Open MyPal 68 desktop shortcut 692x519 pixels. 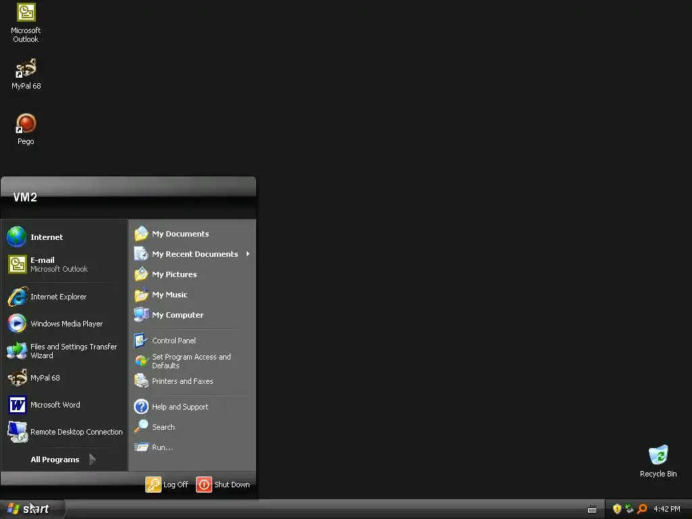[x=26, y=74]
